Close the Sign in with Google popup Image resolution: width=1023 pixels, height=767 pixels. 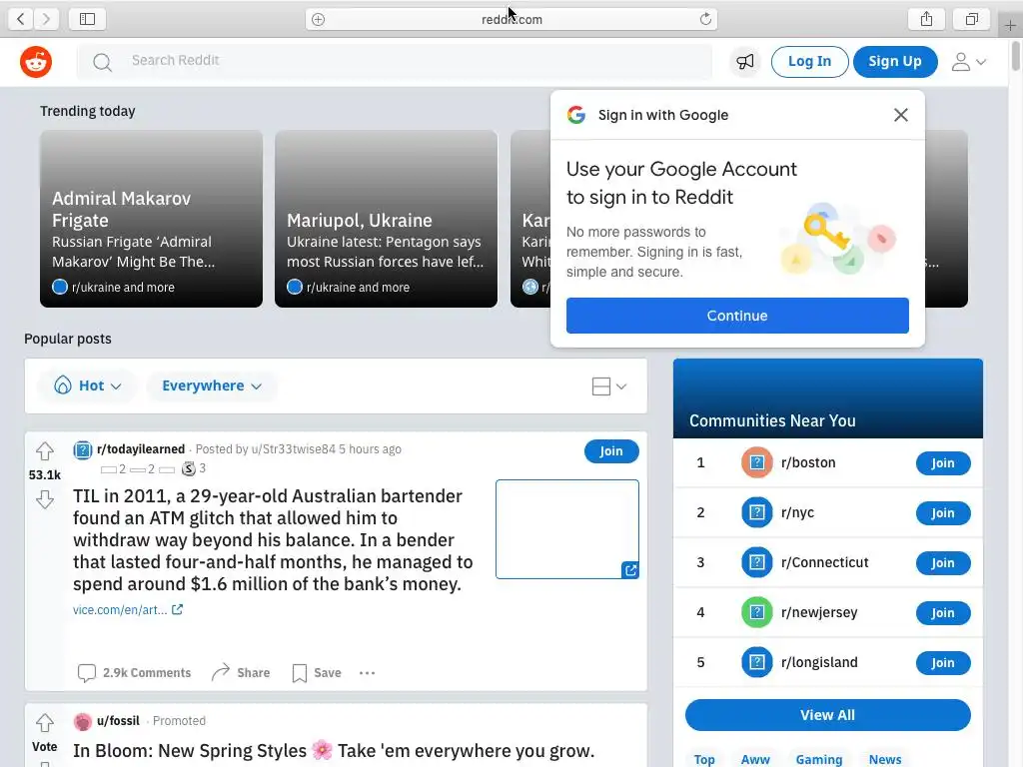(901, 115)
